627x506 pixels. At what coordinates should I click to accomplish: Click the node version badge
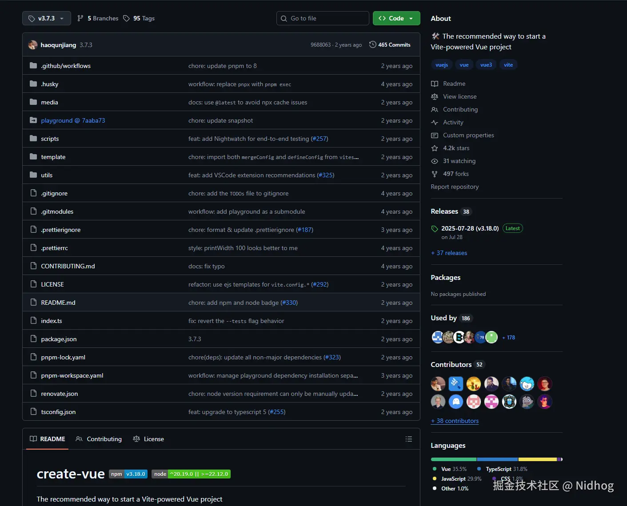[x=191, y=474]
